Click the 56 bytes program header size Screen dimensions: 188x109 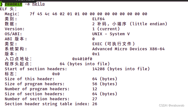pyautogui.click(x=105, y=84)
